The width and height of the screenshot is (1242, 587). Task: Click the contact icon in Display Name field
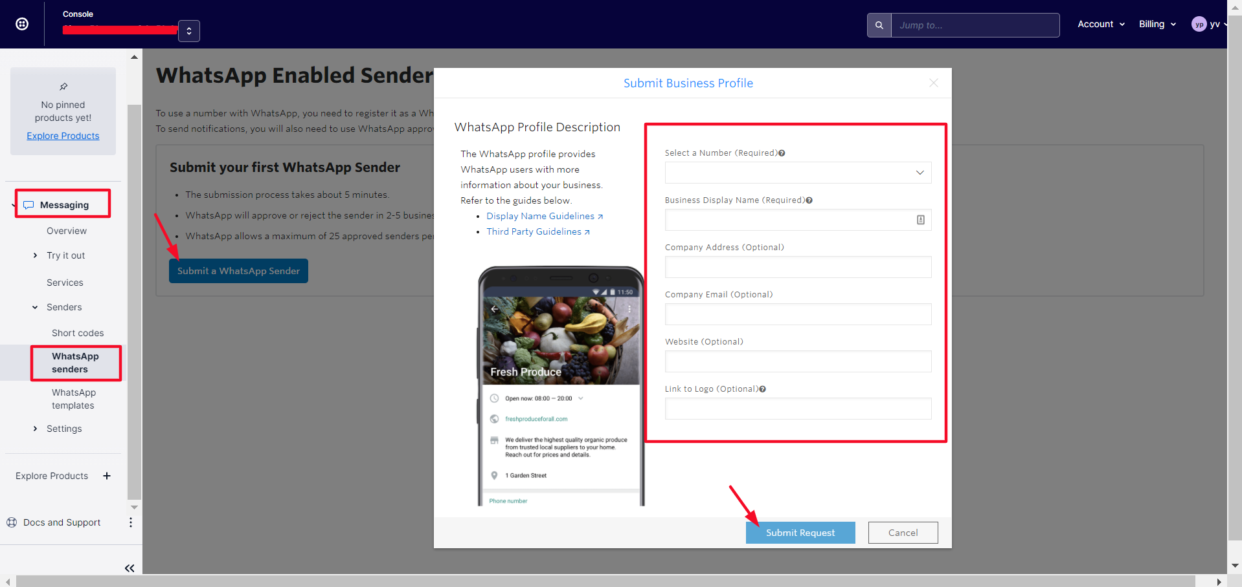pos(920,220)
